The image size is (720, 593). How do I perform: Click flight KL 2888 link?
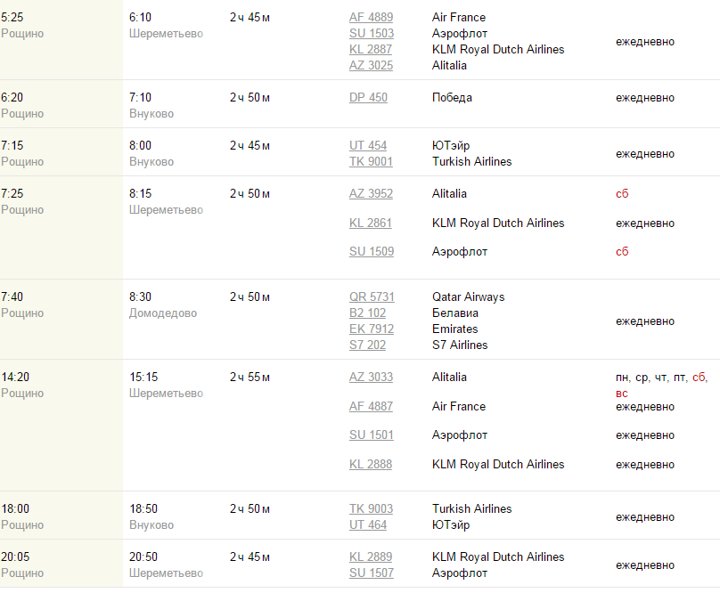(x=371, y=465)
